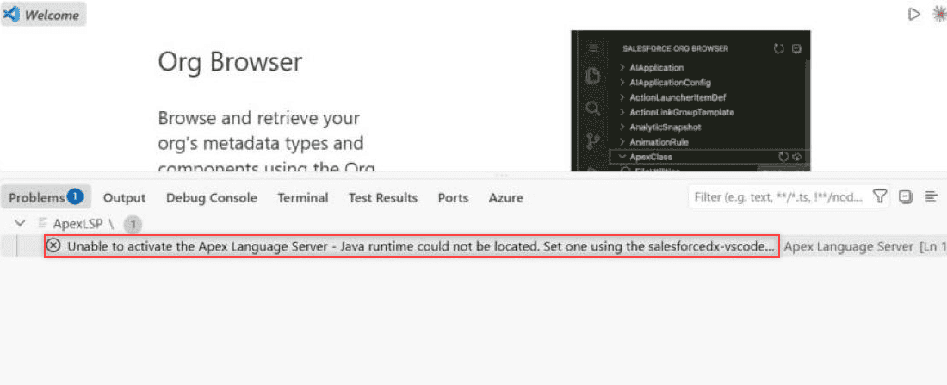Collapse the ApexLSP problems group chevron
Viewport: 947px width, 385px height.
pos(20,224)
